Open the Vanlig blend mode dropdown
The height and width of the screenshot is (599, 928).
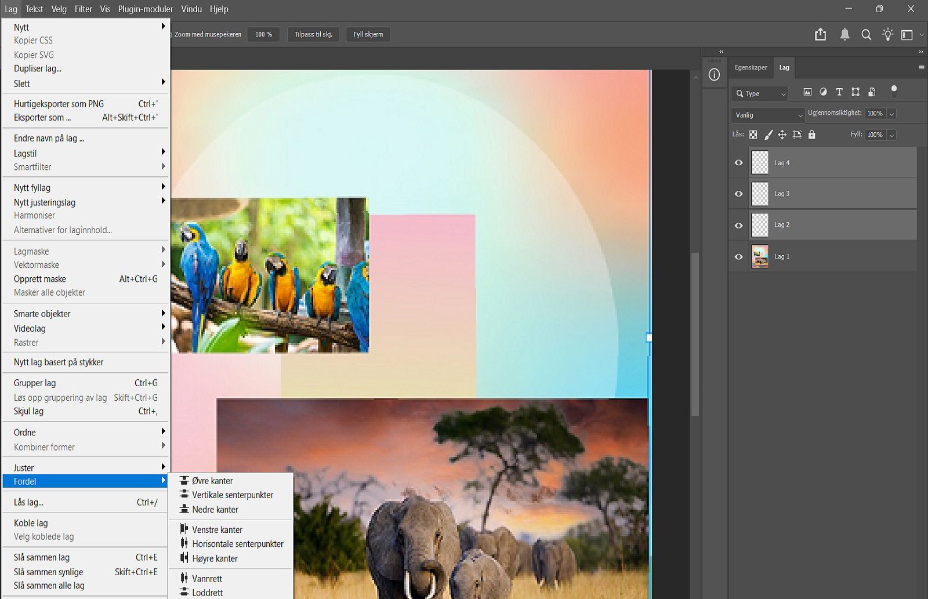coord(768,115)
